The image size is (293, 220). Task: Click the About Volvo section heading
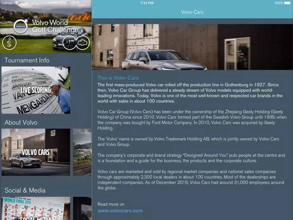point(21,122)
